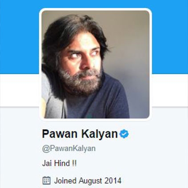Screen dimensions: 188x188
Task: Click the bio text Jai Hind !!
Action: pyautogui.click(x=60, y=164)
